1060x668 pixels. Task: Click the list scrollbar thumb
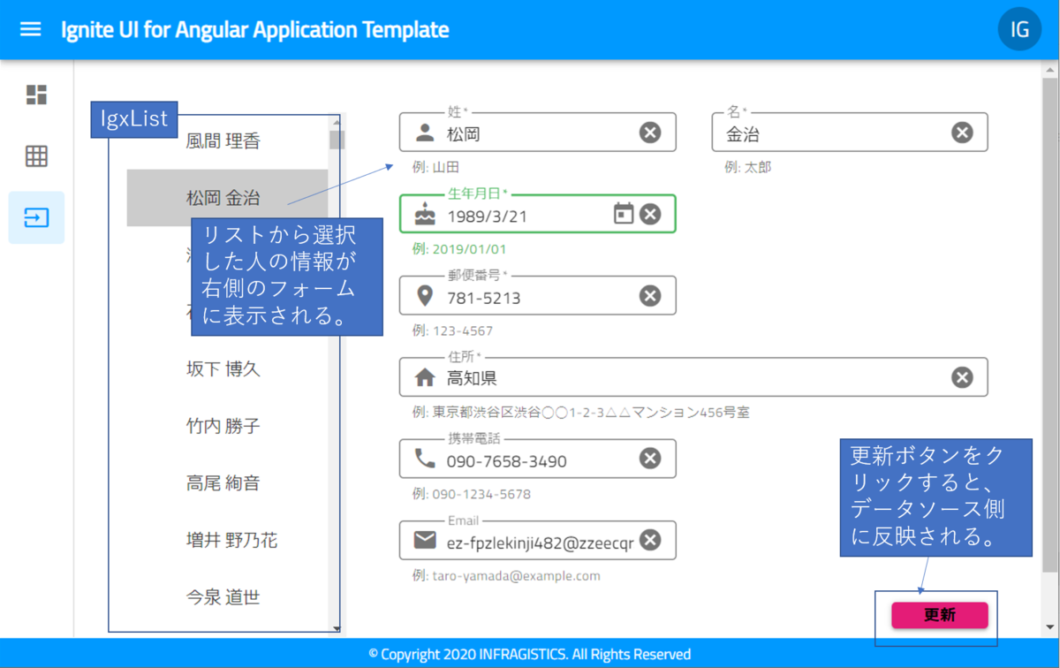[337, 140]
